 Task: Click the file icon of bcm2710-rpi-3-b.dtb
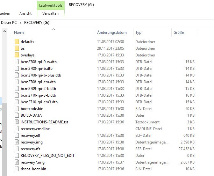[17, 95]
